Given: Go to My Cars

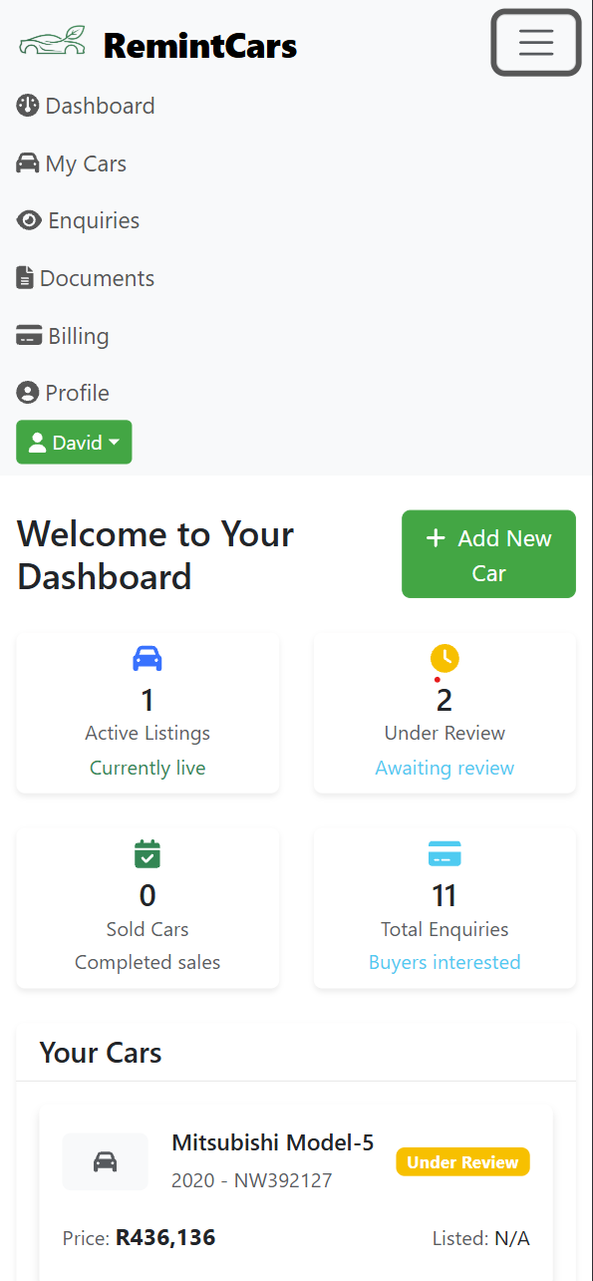Looking at the screenshot, I should [72, 163].
